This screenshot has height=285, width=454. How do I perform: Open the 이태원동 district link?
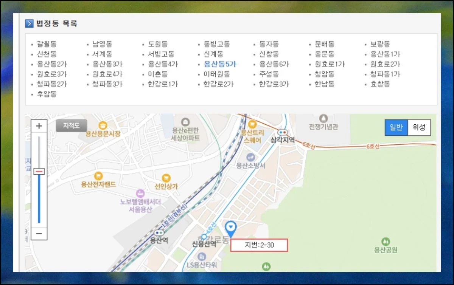[216, 74]
